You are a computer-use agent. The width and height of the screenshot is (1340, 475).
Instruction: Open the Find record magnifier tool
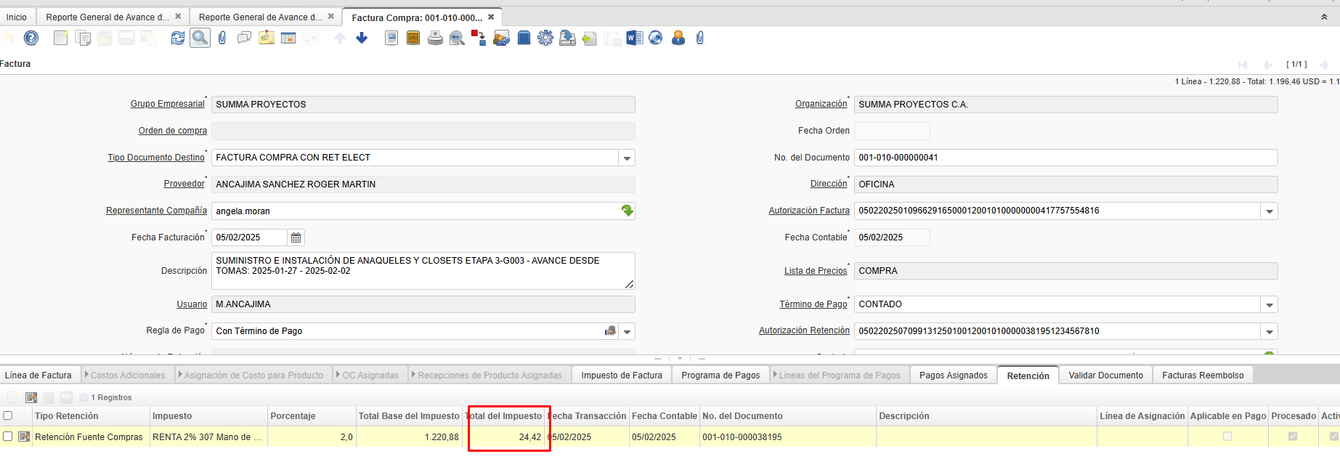200,38
